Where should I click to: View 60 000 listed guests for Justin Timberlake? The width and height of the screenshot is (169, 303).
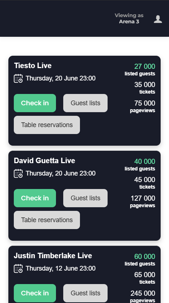(x=140, y=260)
